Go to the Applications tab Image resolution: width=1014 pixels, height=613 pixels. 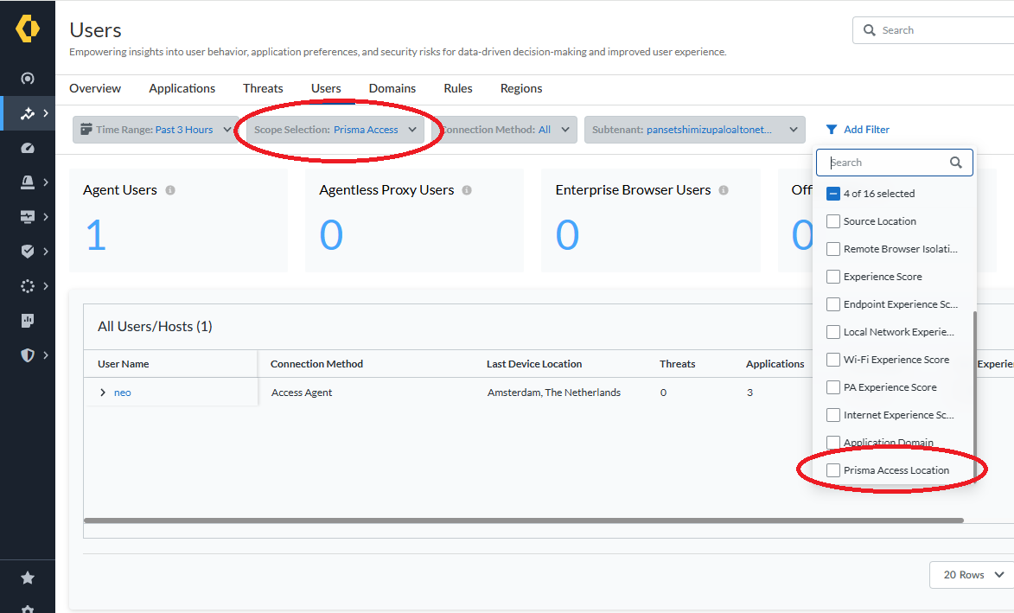pos(182,88)
